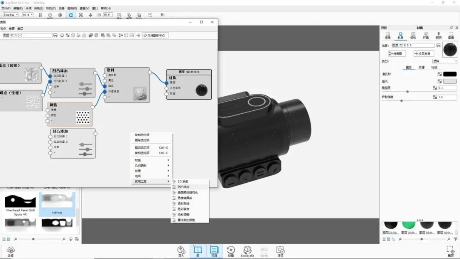Viewport: 460px width, 259px height.
Task: Click the 多层材质 button in the material panel
Action: coord(424,53)
